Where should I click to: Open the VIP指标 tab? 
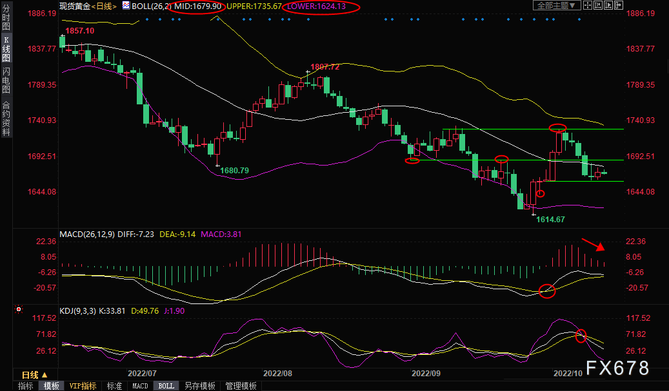[83, 386]
